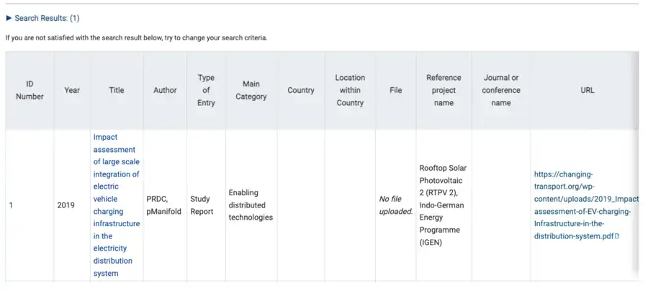
Task: Click the Reference project name header
Action: click(x=444, y=90)
